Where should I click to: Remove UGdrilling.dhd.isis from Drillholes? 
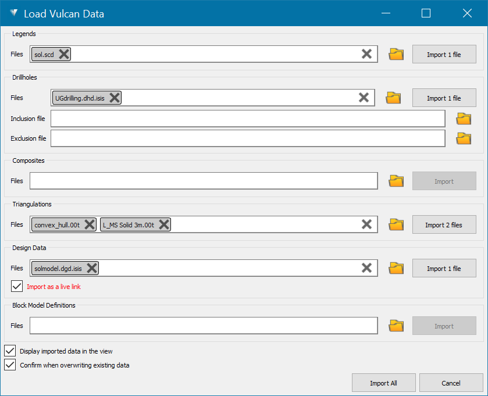(x=115, y=98)
